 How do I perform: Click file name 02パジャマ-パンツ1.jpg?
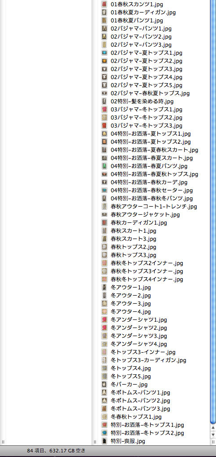141,29
